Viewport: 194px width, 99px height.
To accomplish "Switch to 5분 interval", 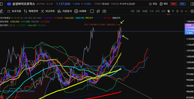I will 138,11.
